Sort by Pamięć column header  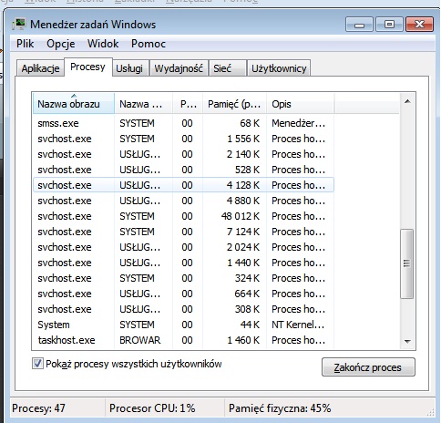(x=234, y=104)
